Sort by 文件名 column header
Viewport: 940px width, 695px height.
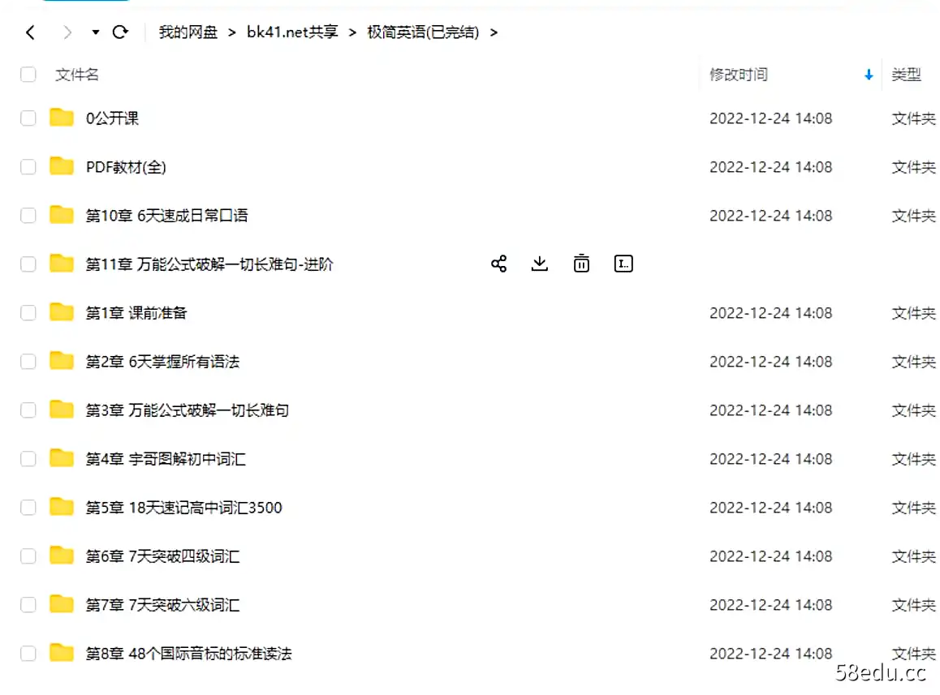pos(77,75)
